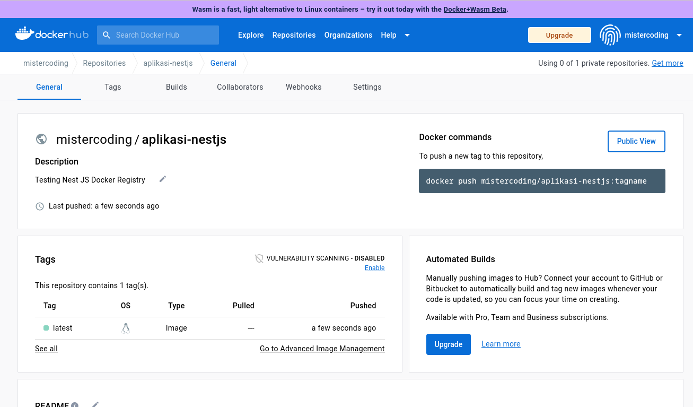
Task: Focus the Search Docker Hub field
Action: tap(158, 35)
